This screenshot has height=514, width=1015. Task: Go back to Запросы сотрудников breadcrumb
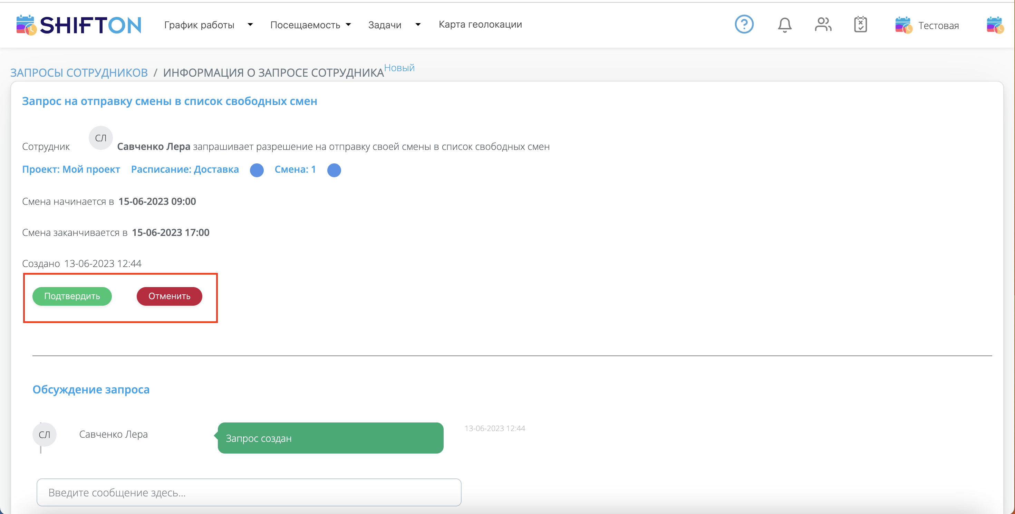(79, 73)
